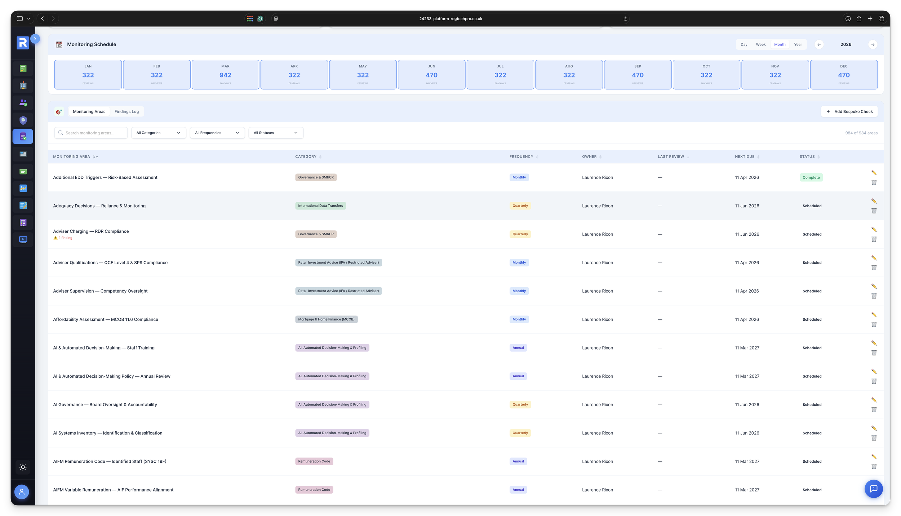Open the All Categories dropdown
This screenshot has height=516, width=901.
point(158,133)
